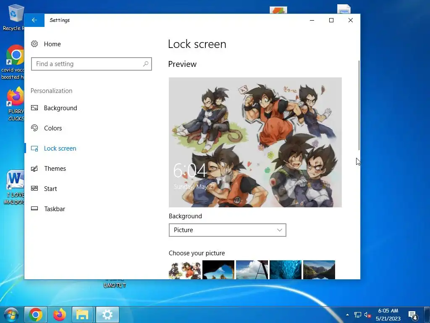Image resolution: width=430 pixels, height=323 pixels.
Task: Open File Explorer from the taskbar
Action: tap(82, 315)
